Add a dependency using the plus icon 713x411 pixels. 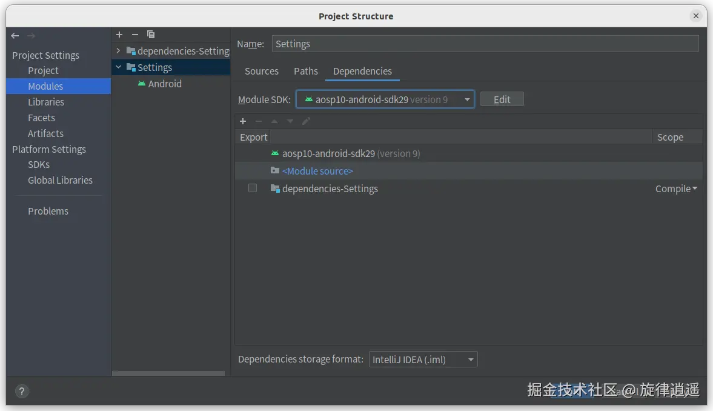(x=243, y=121)
